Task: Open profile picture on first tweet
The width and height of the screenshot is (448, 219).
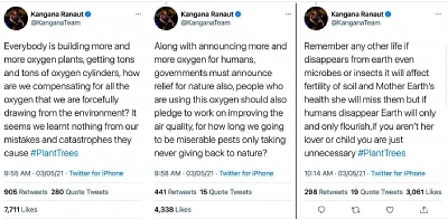Action: (x=16, y=18)
